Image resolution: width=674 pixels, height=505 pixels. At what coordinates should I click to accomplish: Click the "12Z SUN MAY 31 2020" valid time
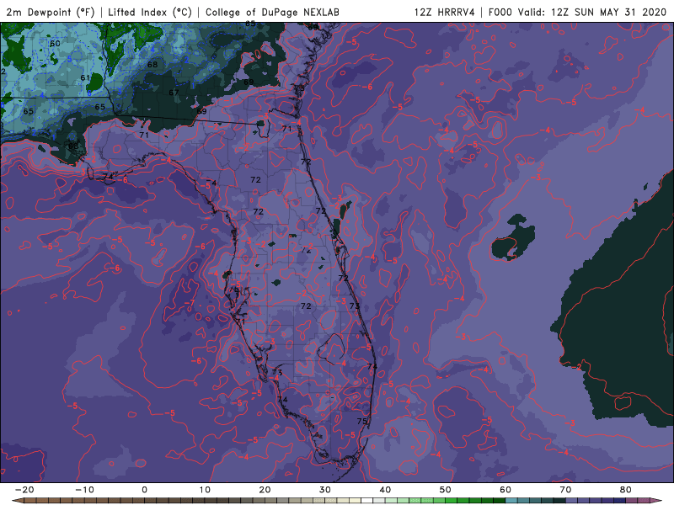click(x=608, y=12)
